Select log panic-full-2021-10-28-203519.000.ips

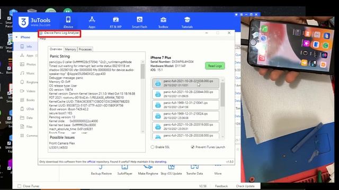coord(186,127)
